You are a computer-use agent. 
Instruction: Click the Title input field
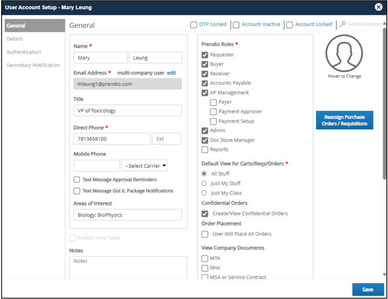tap(128, 111)
